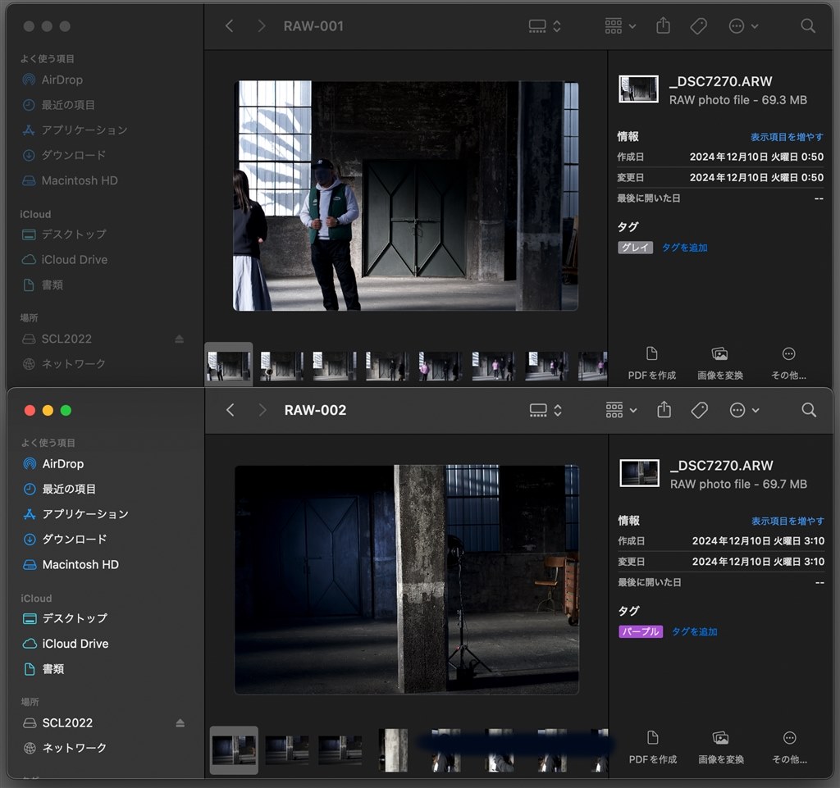
Task: Open the view mode dropdown in RAW-002 toolbar
Action: pos(545,410)
